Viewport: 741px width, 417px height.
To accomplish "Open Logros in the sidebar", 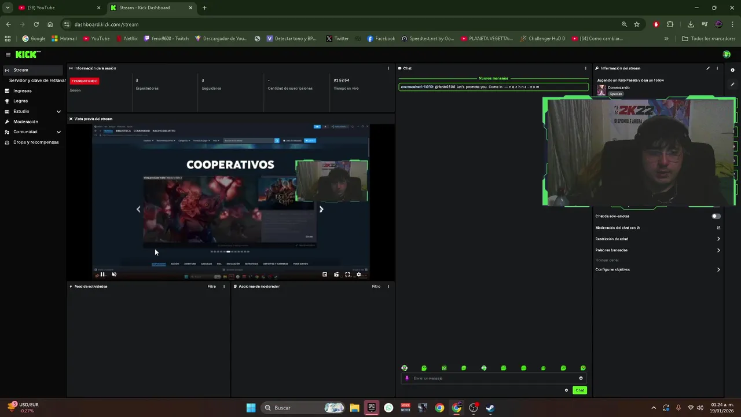I will 20,101.
